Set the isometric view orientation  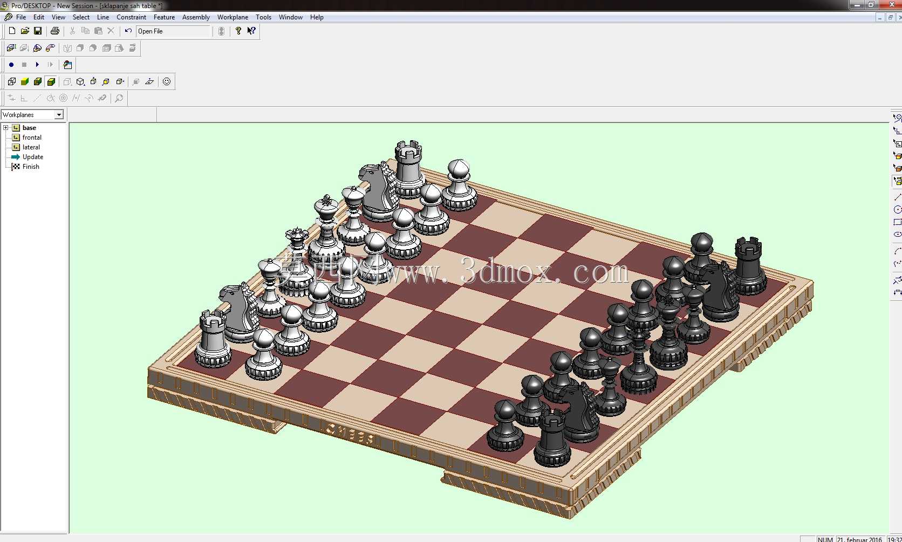point(80,81)
